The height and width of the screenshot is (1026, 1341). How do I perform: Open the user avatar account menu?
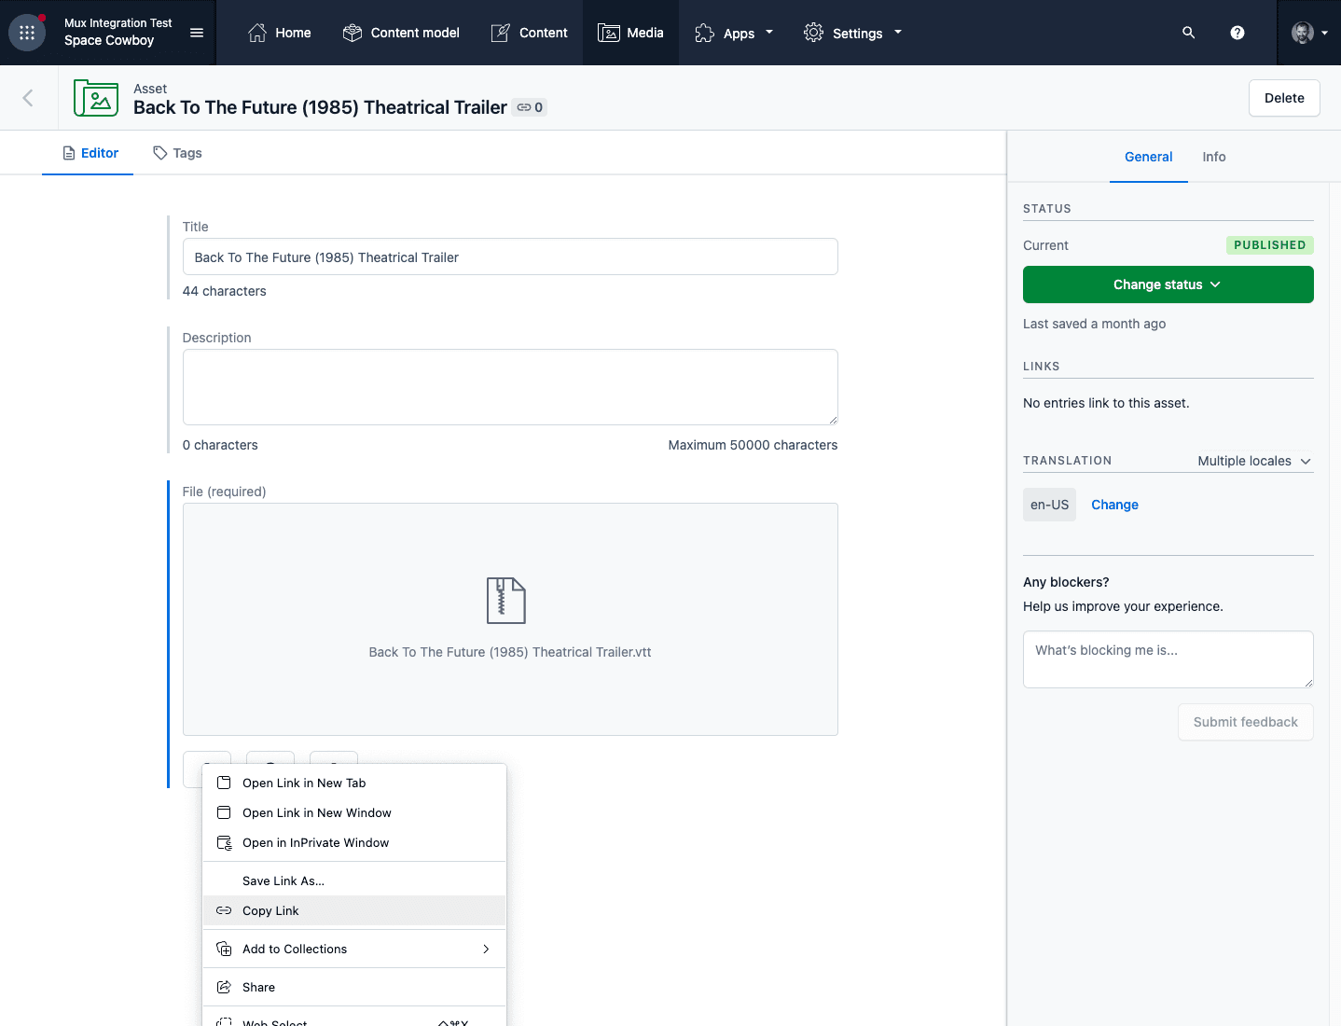(1309, 33)
